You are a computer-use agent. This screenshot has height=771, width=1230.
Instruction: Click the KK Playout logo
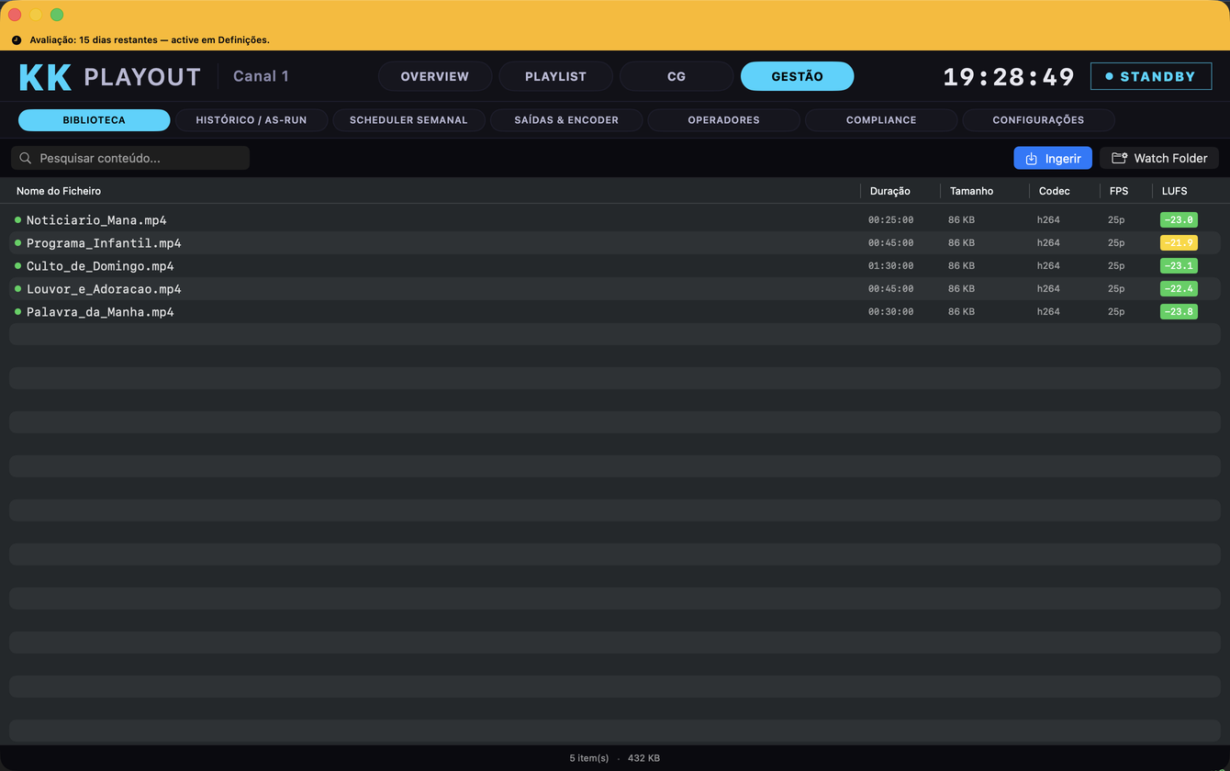(109, 77)
